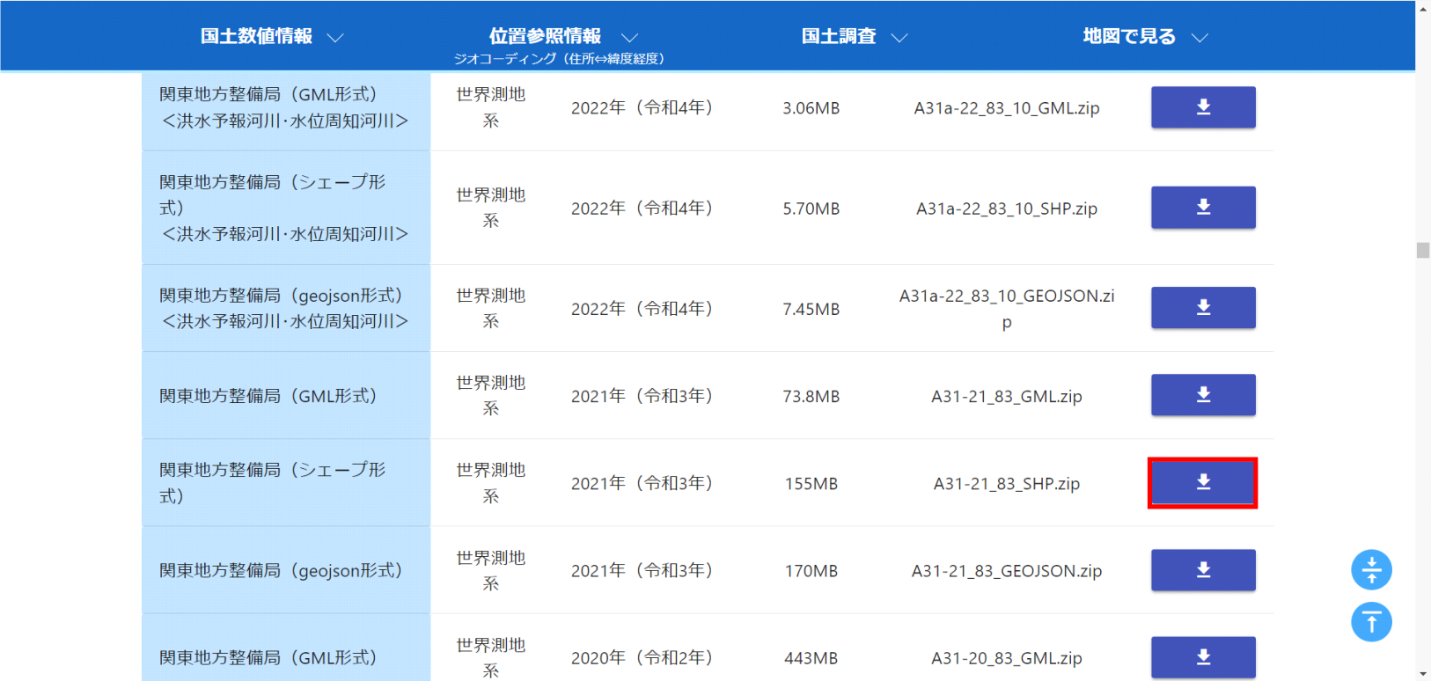This screenshot has height=681, width=1431.
Task: Click the scrollbar down arrow
Action: (1423, 674)
